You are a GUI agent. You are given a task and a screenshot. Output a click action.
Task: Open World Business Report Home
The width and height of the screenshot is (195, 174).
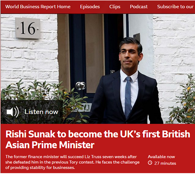point(38,6)
